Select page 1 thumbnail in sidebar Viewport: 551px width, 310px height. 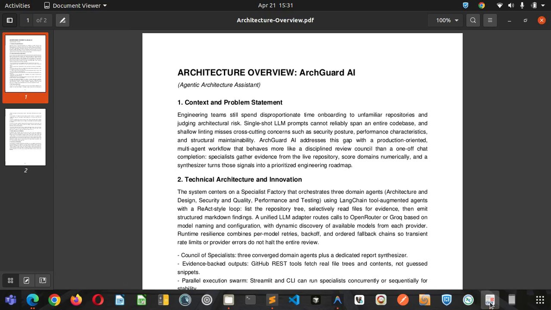(x=25, y=64)
